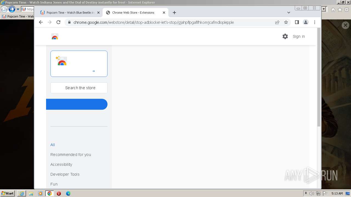Sign in to the Chrome Web Store
This screenshot has width=351, height=197.
point(299,36)
